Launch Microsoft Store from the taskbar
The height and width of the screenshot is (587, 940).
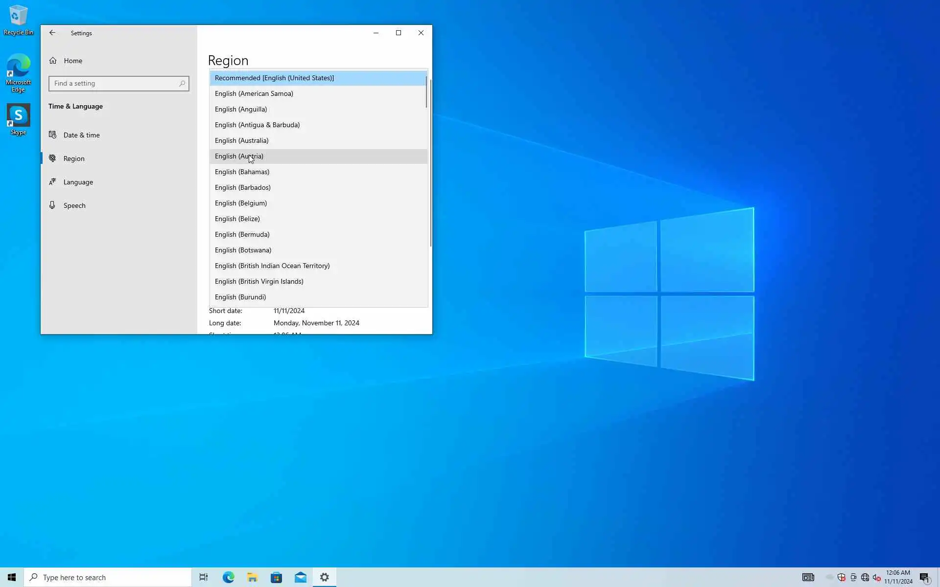(276, 577)
